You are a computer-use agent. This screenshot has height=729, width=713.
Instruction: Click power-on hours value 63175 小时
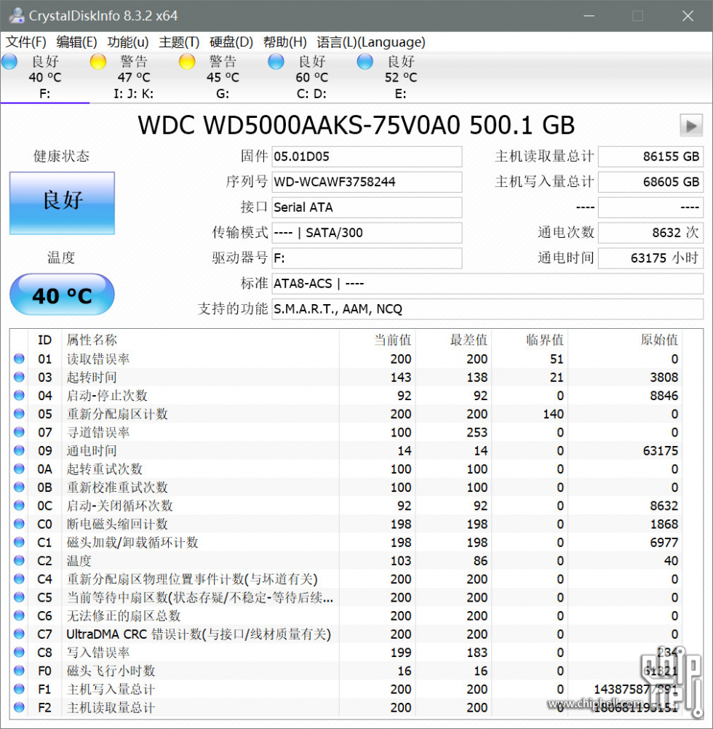(x=650, y=258)
